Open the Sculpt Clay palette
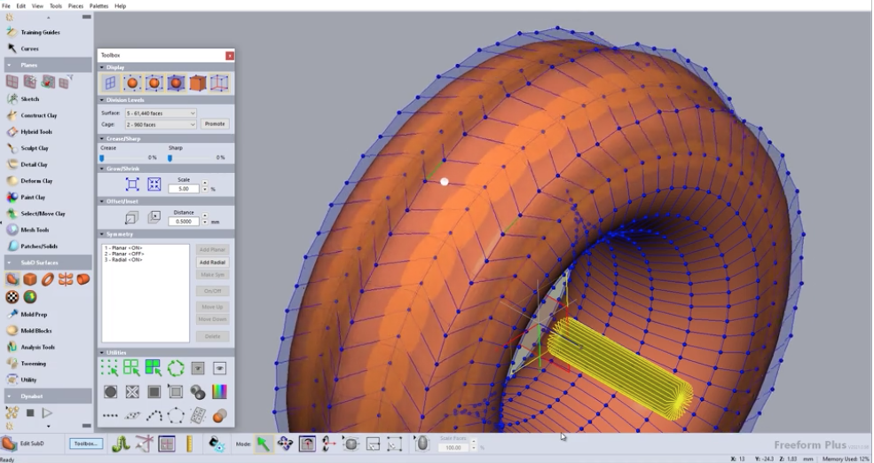874x463 pixels. 35,148
